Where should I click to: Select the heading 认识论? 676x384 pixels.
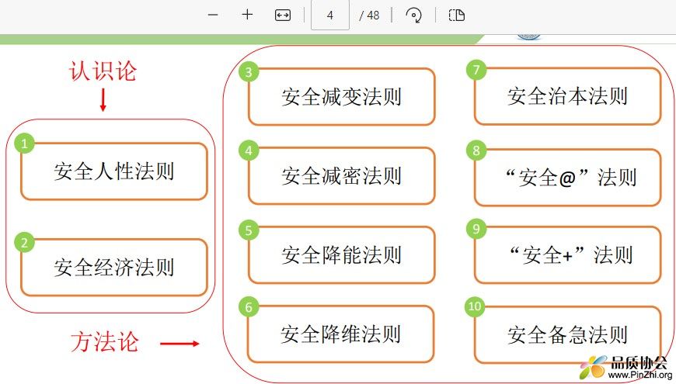click(x=103, y=71)
